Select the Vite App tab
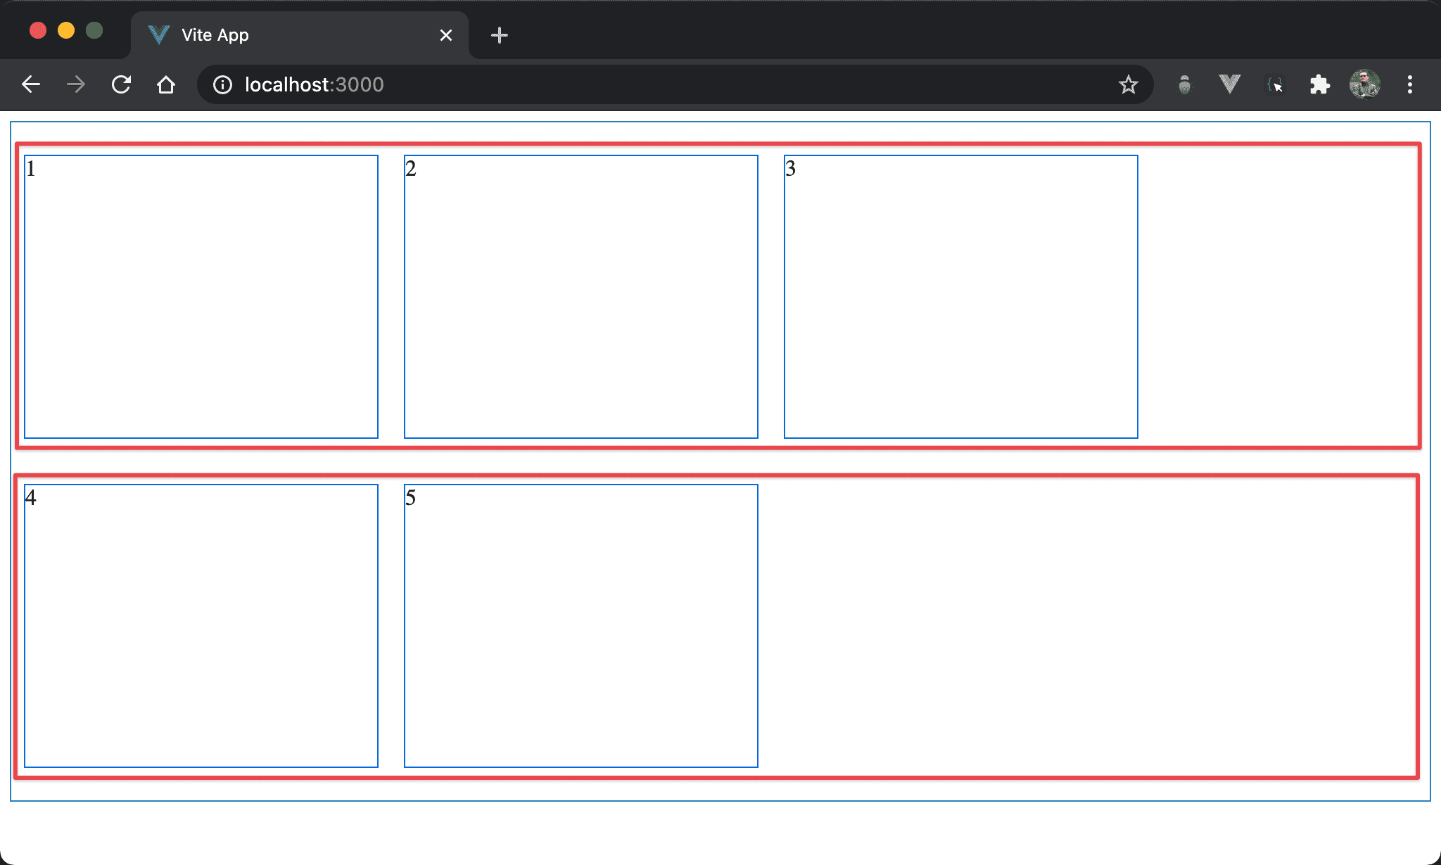Screen dimensions: 1441x865 click(281, 35)
